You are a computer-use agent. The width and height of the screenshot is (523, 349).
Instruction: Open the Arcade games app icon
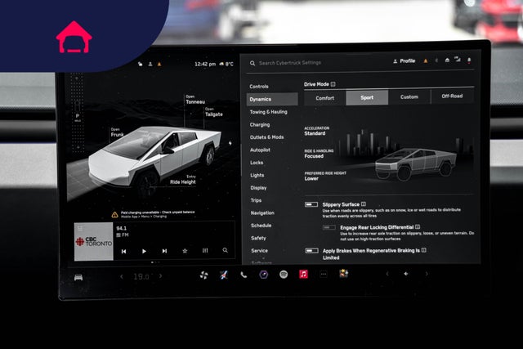pyautogui.click(x=343, y=274)
